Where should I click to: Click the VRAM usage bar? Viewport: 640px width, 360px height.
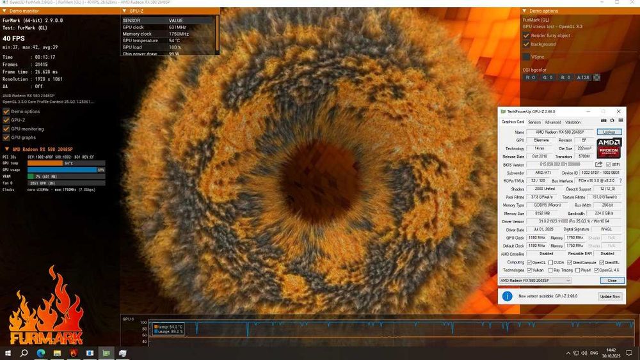pyautogui.click(x=66, y=176)
